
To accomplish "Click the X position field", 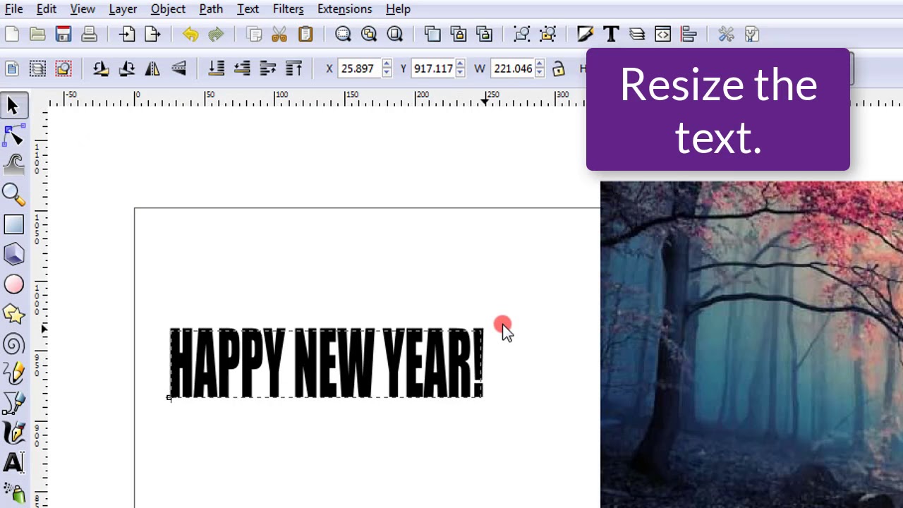I will (359, 68).
